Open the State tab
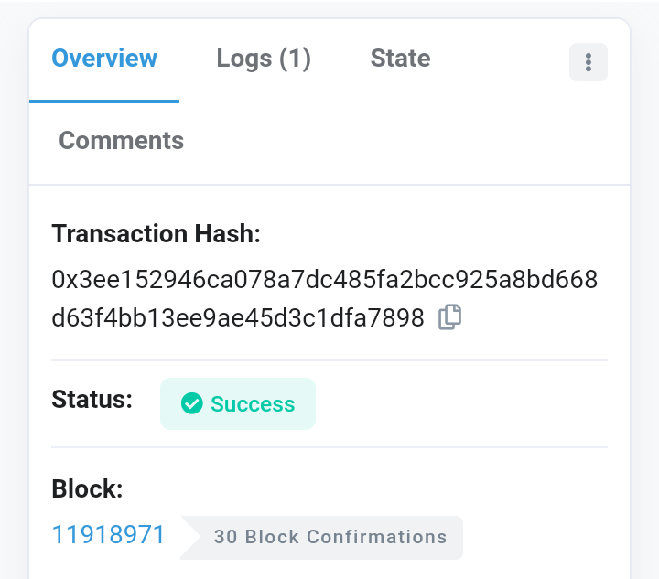659x579 pixels. (x=400, y=58)
